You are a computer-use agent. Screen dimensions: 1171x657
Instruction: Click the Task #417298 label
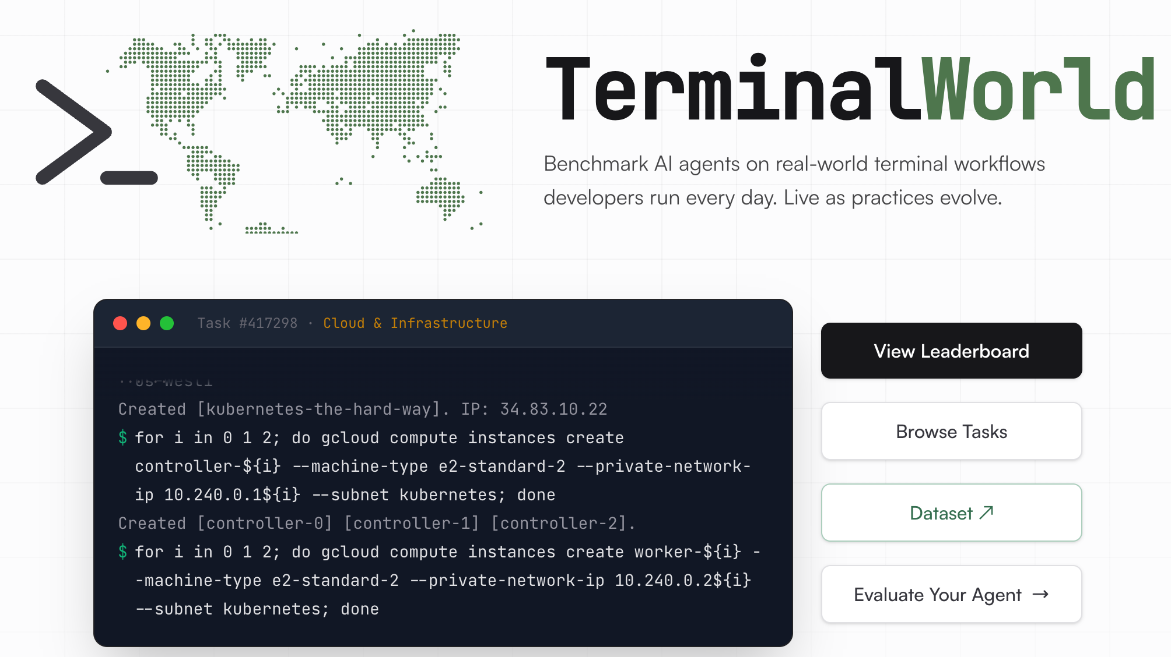[x=247, y=323]
